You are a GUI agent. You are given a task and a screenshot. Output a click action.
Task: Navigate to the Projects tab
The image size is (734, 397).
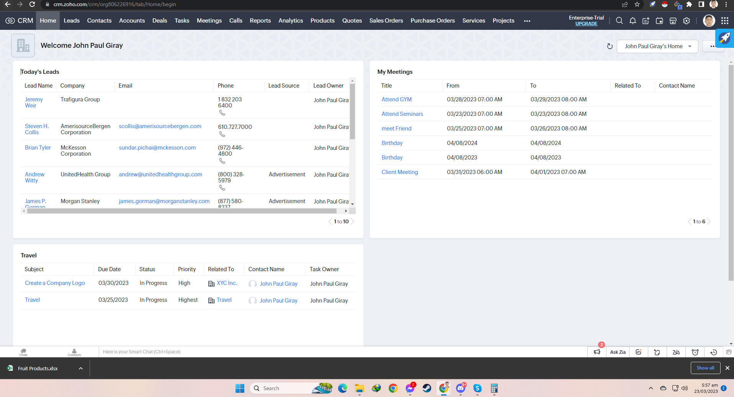(x=503, y=21)
